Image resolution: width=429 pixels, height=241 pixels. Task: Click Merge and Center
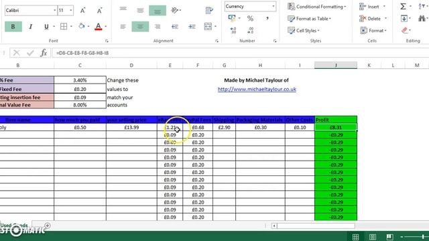click(208, 27)
